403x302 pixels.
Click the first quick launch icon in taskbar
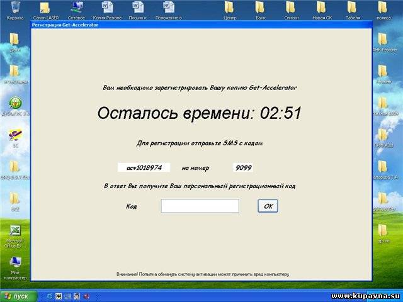49,296
